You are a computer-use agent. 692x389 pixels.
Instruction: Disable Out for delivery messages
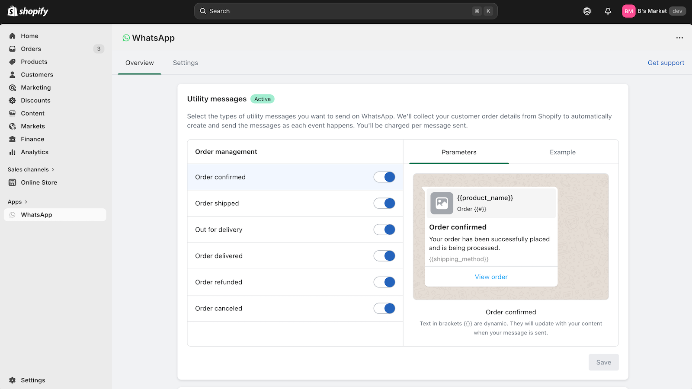[384, 230]
